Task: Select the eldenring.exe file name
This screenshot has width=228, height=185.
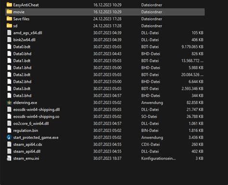Action: coord(25,103)
